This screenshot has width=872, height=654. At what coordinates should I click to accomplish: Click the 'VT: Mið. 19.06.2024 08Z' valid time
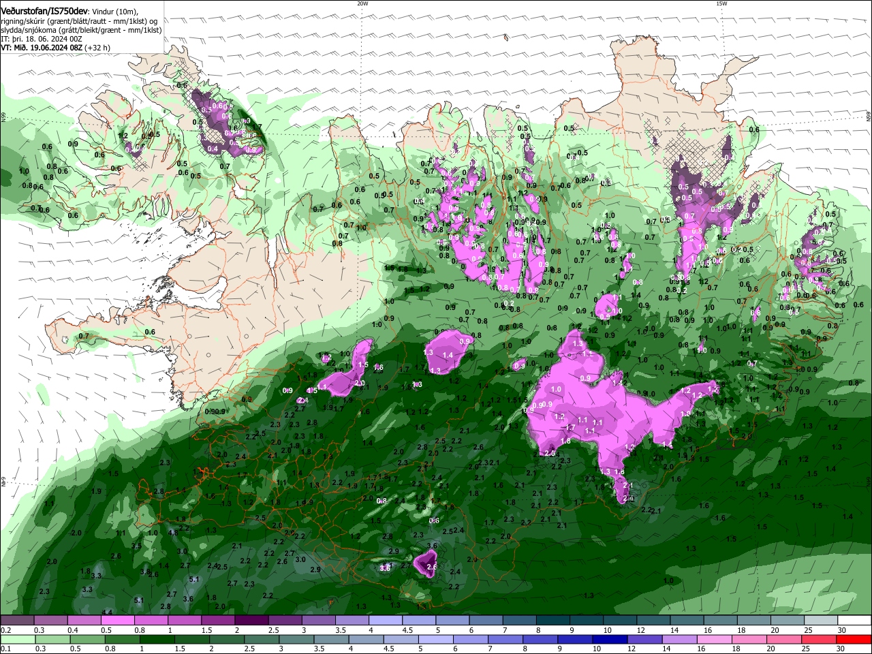tap(42, 48)
